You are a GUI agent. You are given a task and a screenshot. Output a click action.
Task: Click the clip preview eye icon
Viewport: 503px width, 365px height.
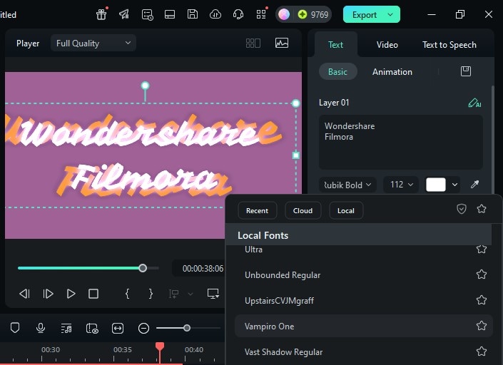coord(92,328)
